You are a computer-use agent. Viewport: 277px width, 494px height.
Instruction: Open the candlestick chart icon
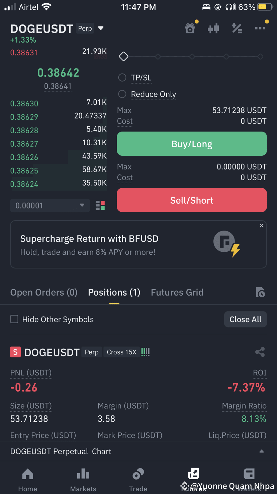click(213, 29)
